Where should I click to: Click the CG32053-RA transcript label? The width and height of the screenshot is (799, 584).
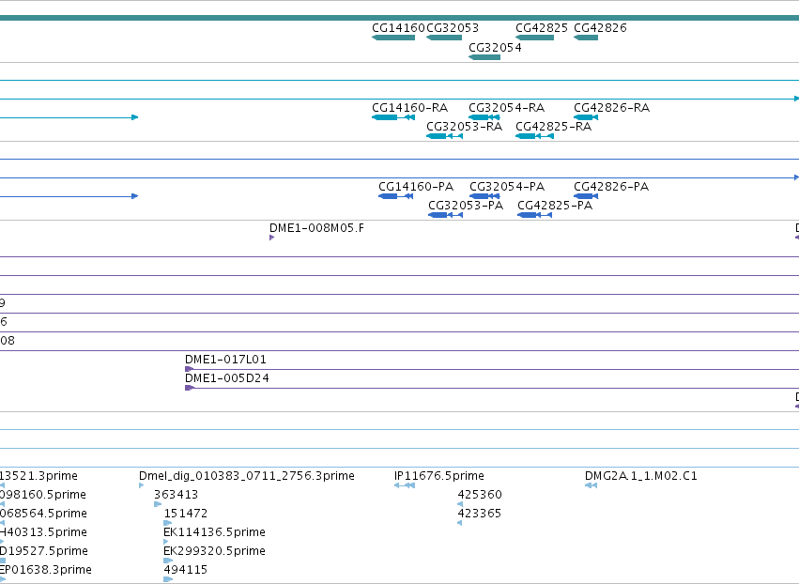(x=464, y=127)
